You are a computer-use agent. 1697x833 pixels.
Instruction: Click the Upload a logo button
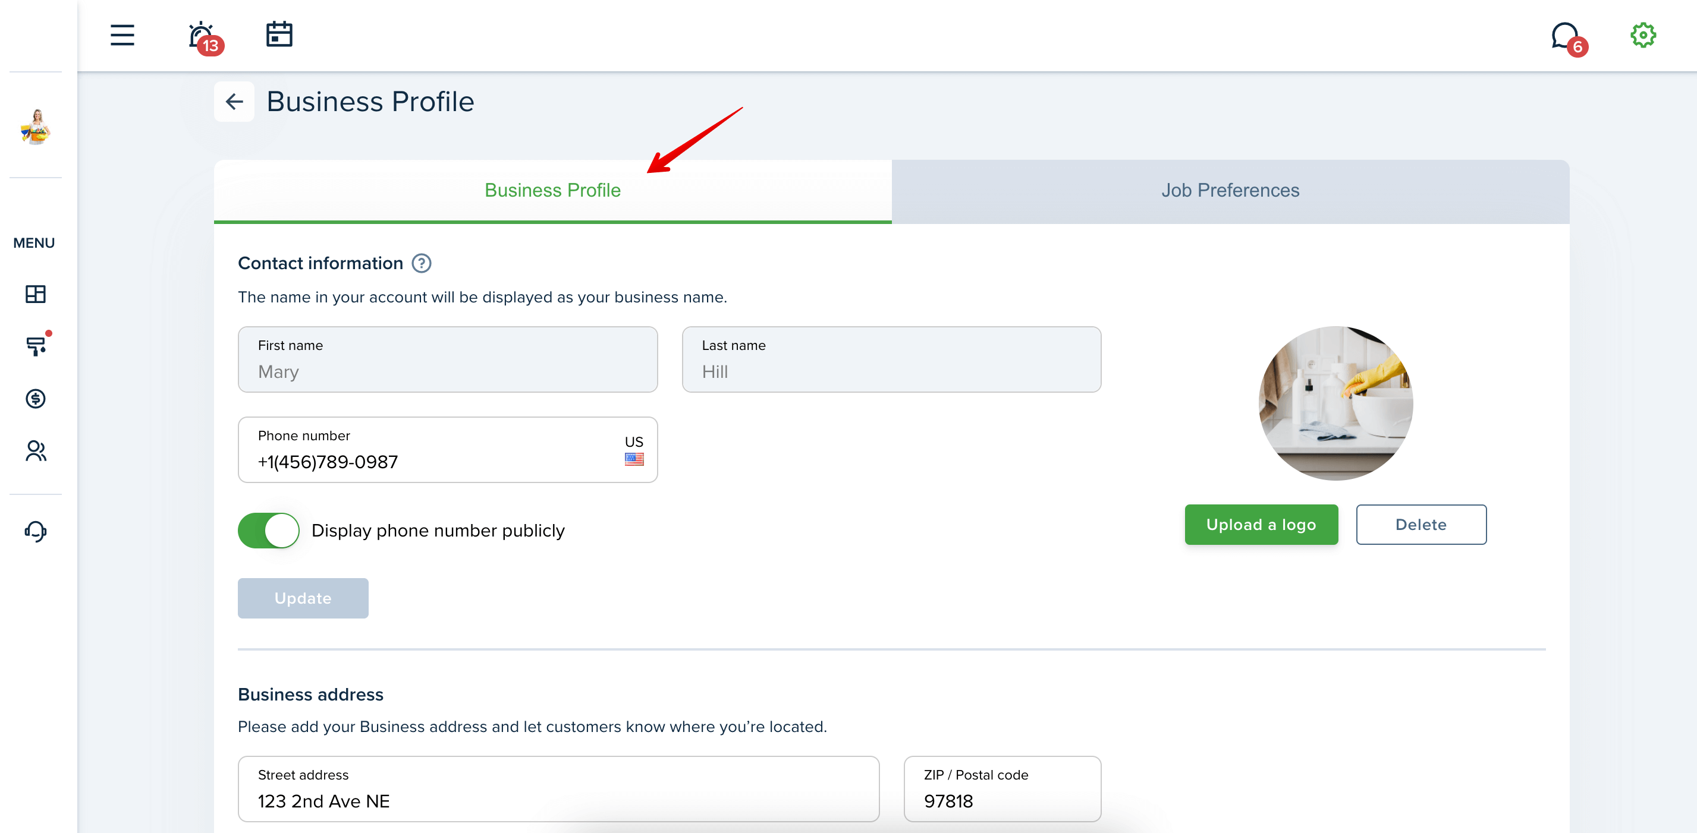pos(1261,525)
